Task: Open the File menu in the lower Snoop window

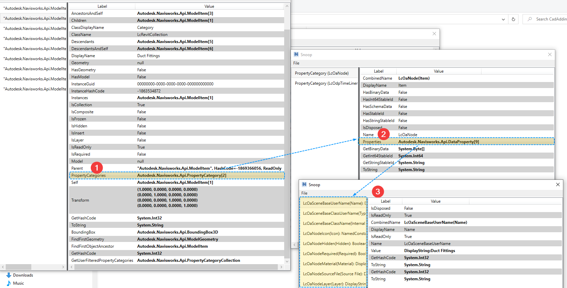Action: pyautogui.click(x=304, y=193)
